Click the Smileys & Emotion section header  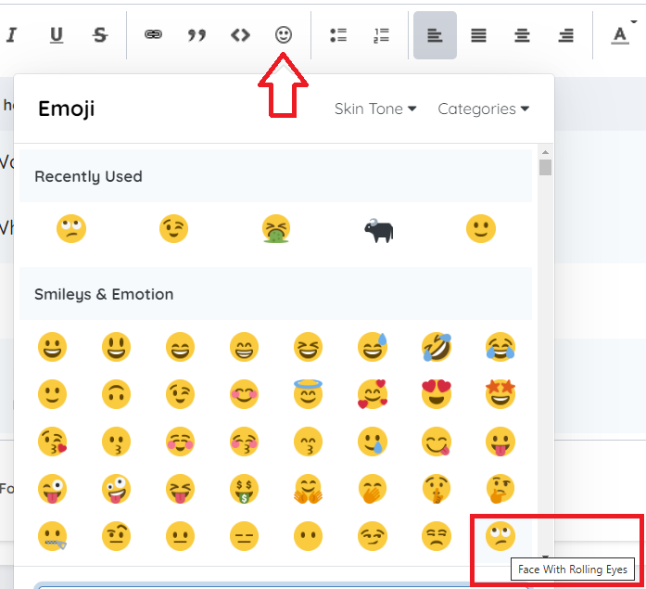(275, 294)
